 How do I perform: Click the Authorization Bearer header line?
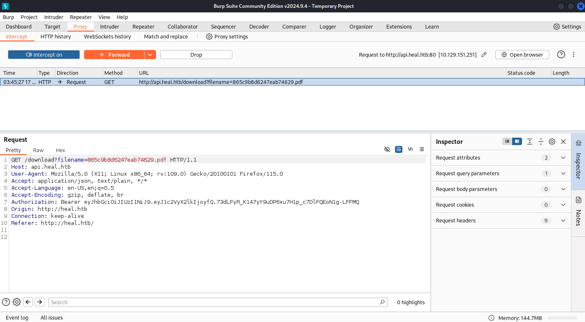pos(185,202)
